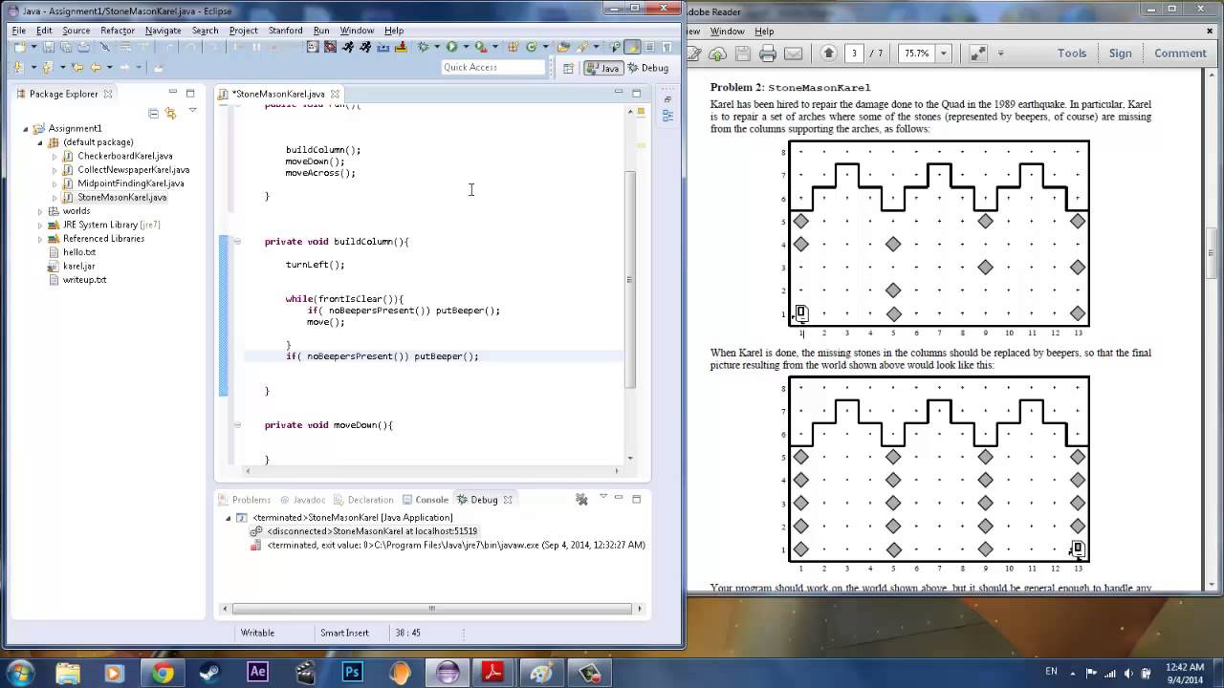The height and width of the screenshot is (688, 1224).
Task: Open the New file dropdown arrow
Action: coord(33,47)
